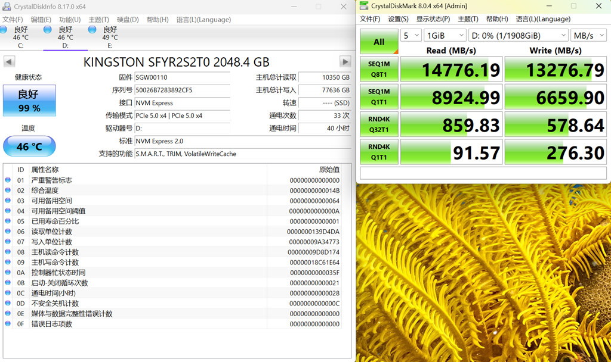This screenshot has height=362, width=611.
Task: Click status dot for attribute 0F 错误日志项数
Action: 7,323
